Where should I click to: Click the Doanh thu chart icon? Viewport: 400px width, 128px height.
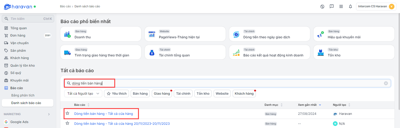click(67, 34)
